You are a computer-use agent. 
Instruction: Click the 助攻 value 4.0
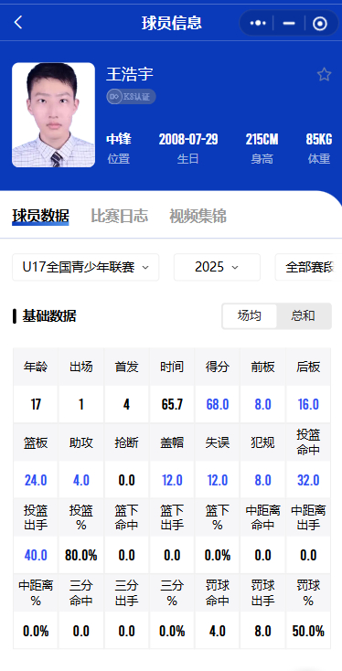(x=80, y=480)
